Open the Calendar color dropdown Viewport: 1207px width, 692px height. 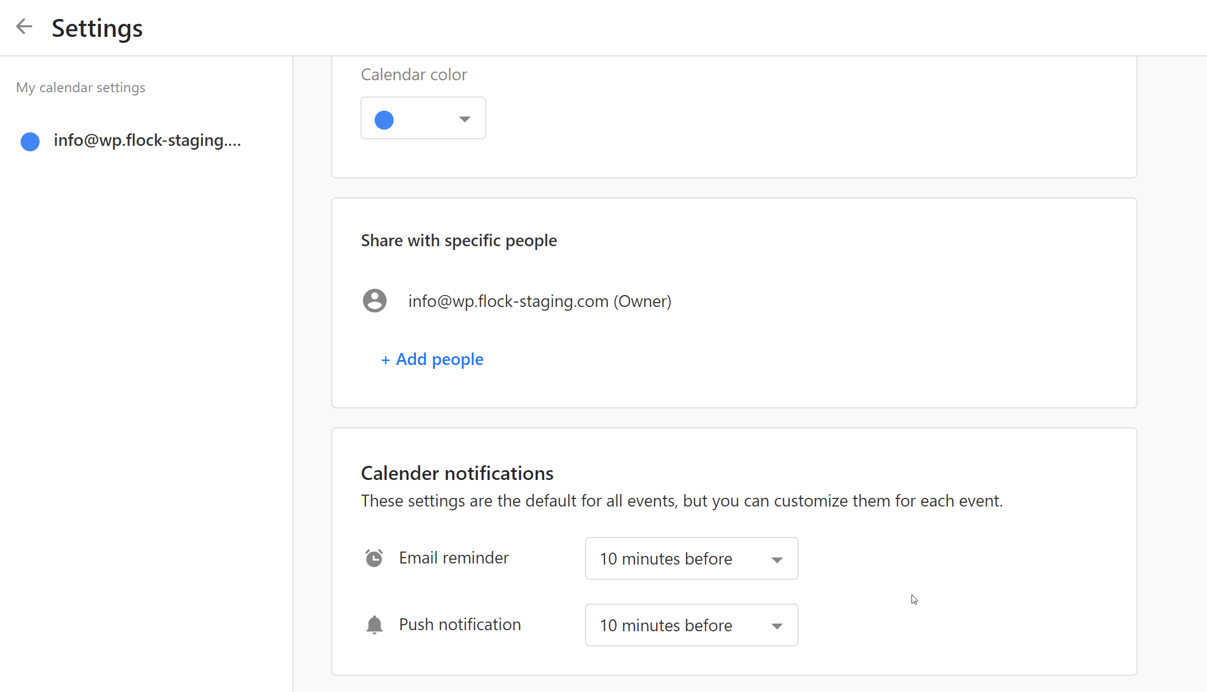coord(423,118)
